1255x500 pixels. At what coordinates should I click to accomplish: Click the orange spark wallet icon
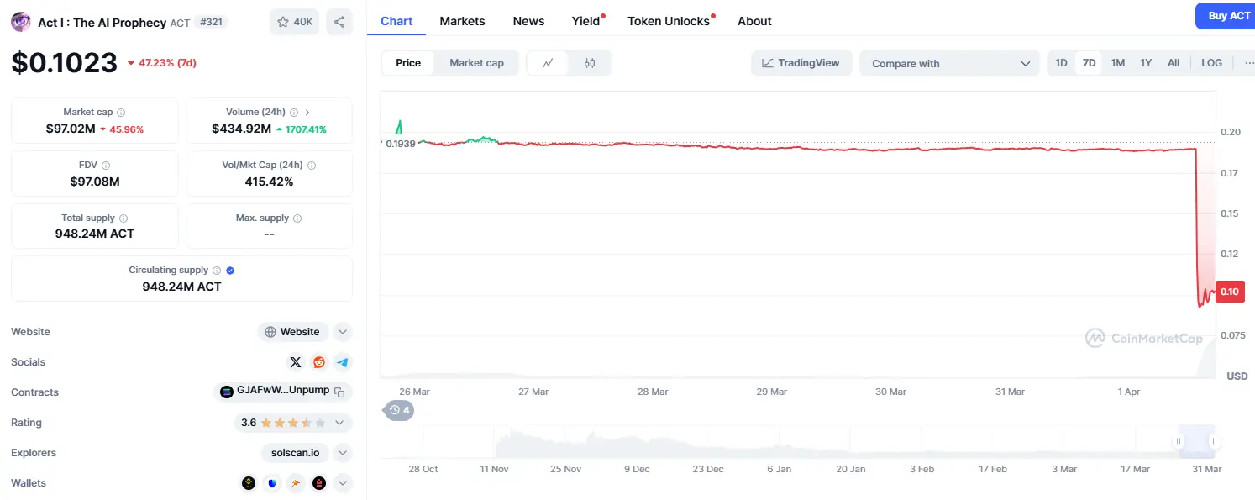296,483
